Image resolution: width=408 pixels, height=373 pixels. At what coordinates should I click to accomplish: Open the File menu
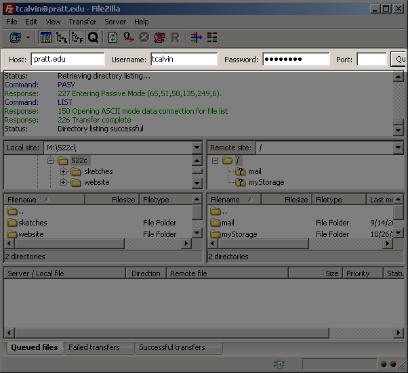(12, 22)
